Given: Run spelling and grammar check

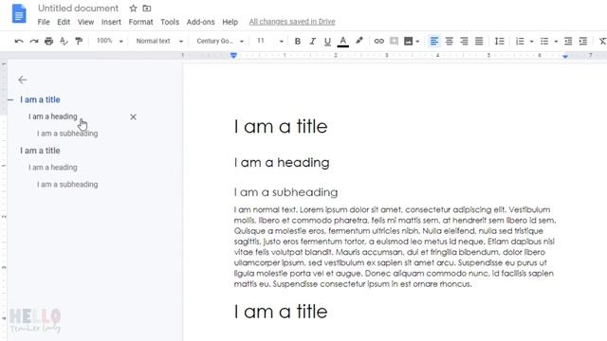Looking at the screenshot, I should click(x=64, y=41).
